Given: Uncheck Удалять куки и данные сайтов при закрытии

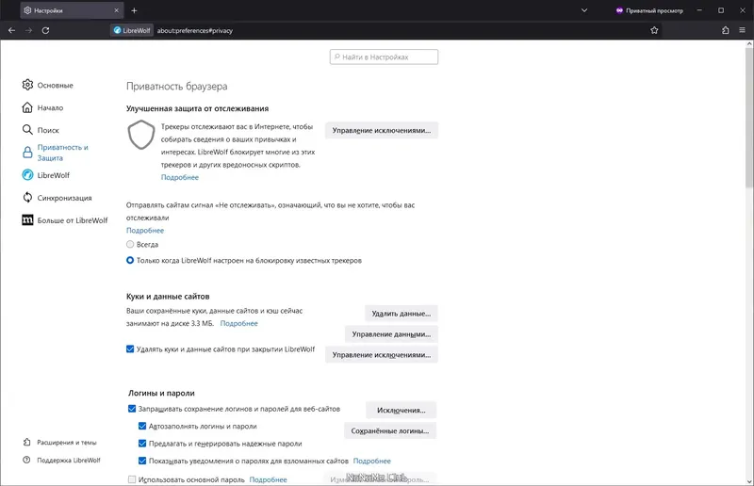Looking at the screenshot, I should (131, 348).
